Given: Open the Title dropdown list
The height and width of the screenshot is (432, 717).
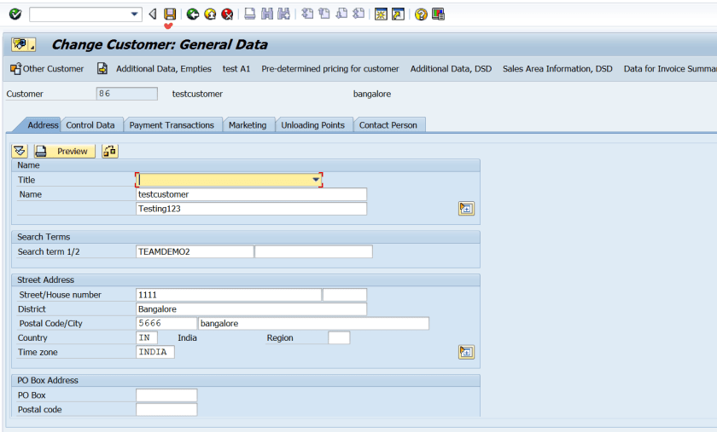Looking at the screenshot, I should 316,180.
